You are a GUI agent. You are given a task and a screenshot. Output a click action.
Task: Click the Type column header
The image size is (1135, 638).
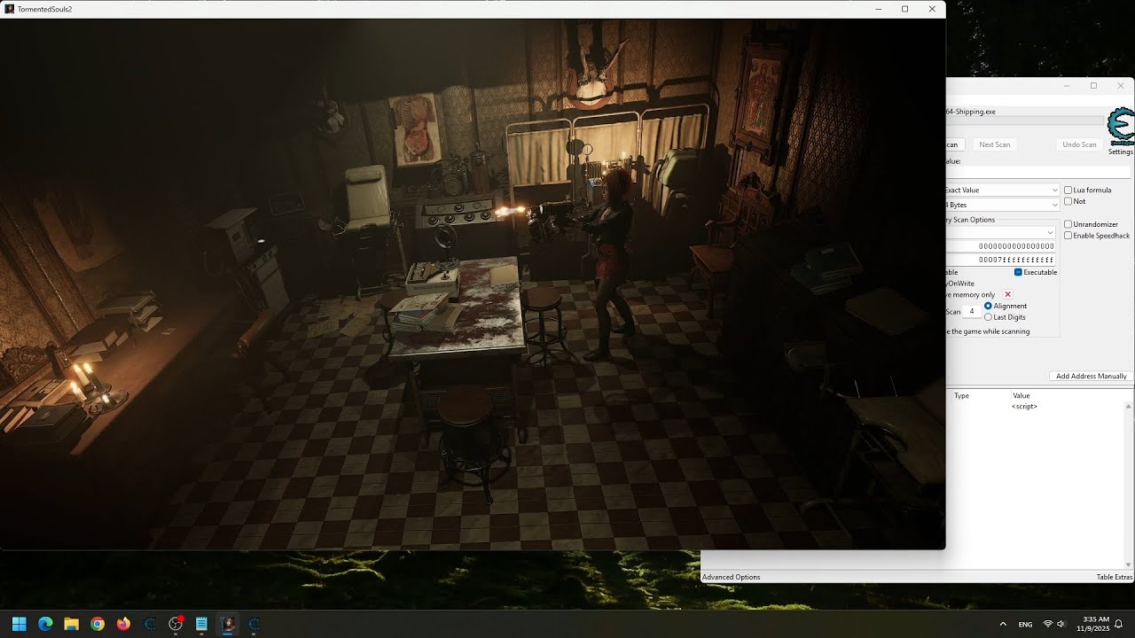click(961, 396)
